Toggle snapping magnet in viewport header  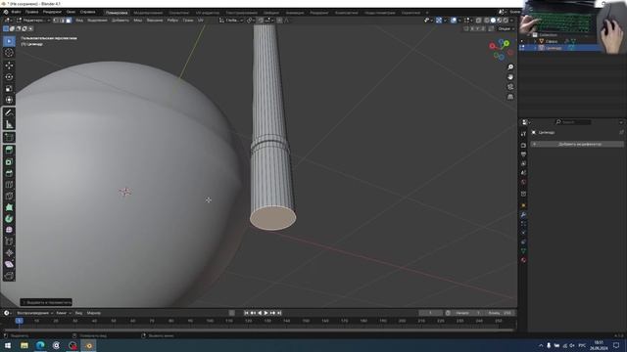(261, 20)
